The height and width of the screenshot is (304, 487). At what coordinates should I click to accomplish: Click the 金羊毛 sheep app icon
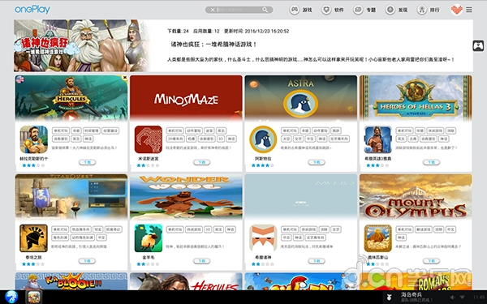point(149,238)
